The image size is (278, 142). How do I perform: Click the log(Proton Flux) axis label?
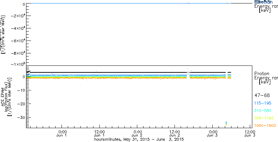(x=6, y=97)
